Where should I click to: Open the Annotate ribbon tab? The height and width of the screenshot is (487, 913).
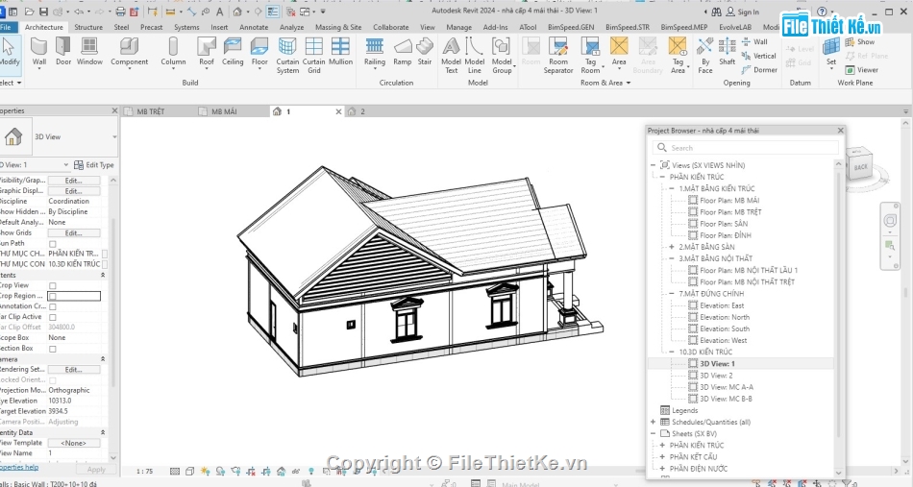254,27
